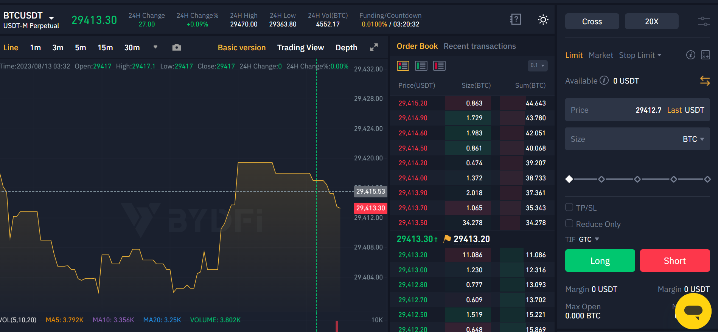The width and height of the screenshot is (718, 332).
Task: Click ask price 29,413.50 row
Action: coord(472,223)
